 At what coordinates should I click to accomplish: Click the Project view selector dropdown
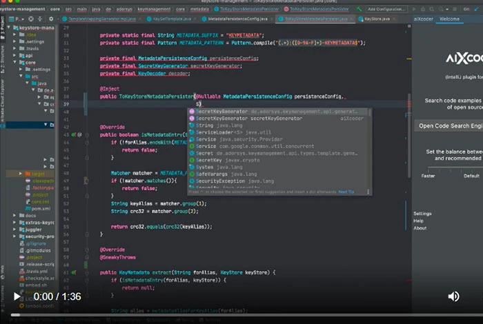pyautogui.click(x=17, y=19)
